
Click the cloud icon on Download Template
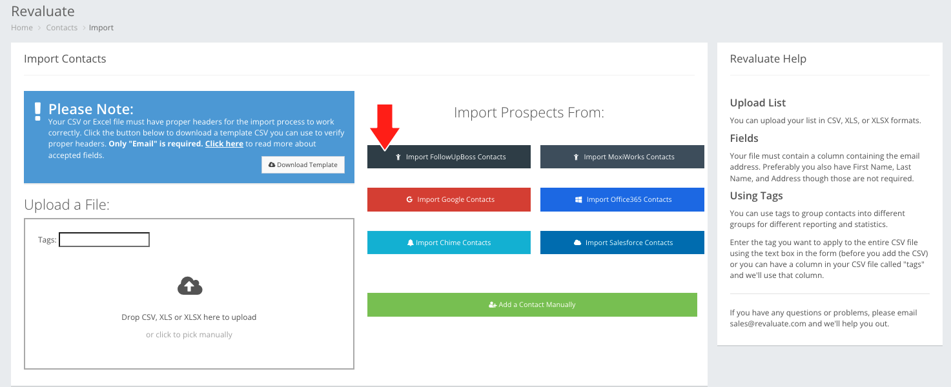coord(272,164)
